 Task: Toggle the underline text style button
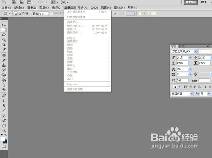206,87
